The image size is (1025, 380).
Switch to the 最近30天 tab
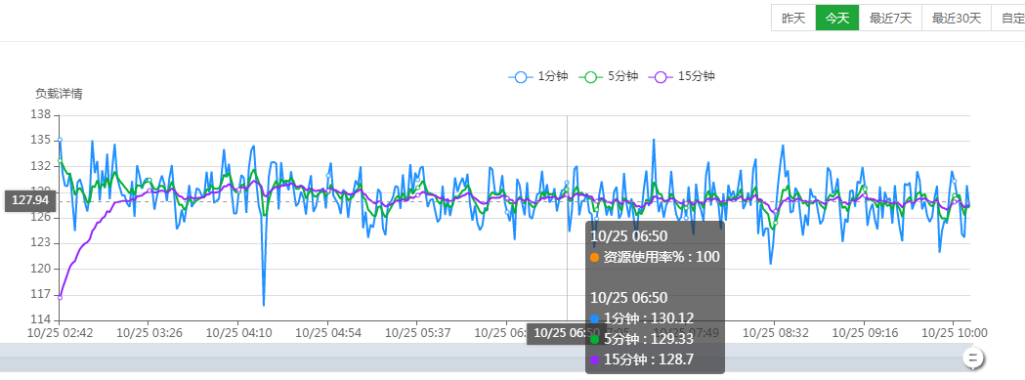(x=957, y=18)
